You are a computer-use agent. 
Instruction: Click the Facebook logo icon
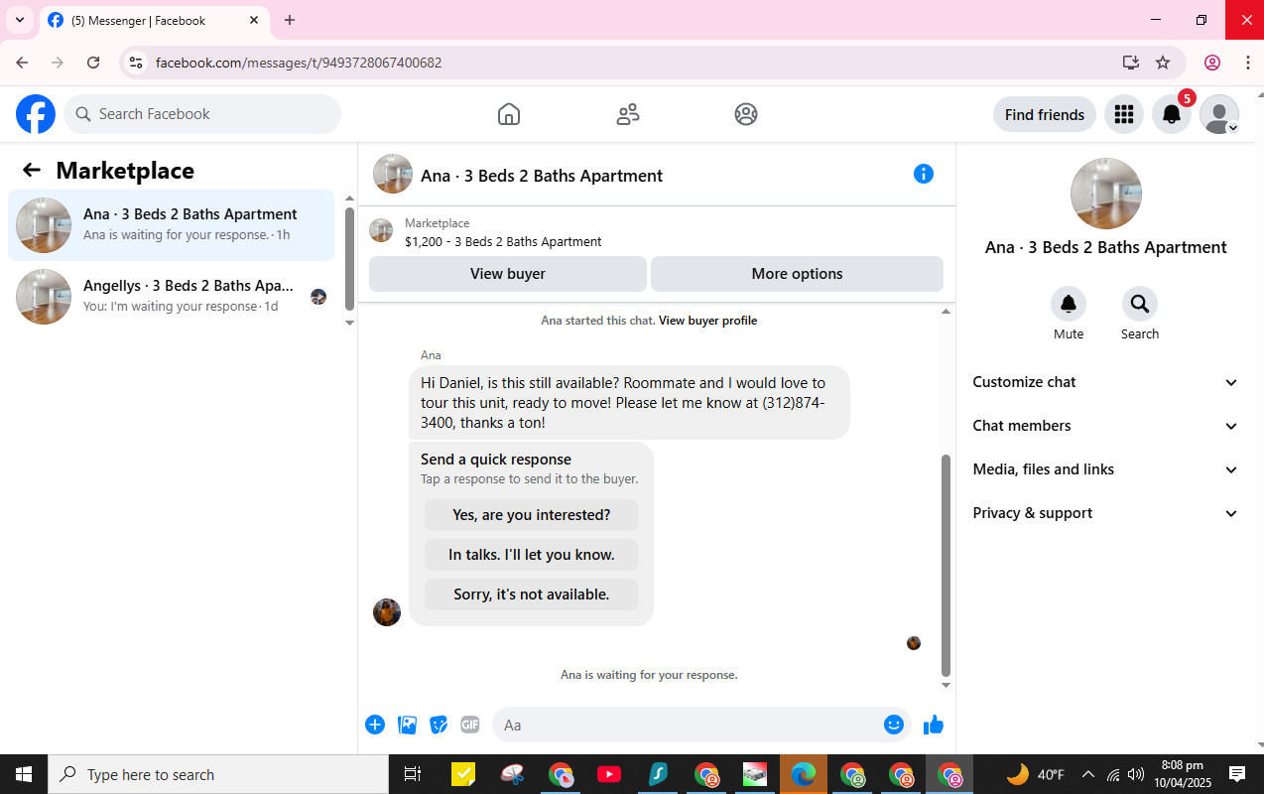(x=36, y=114)
